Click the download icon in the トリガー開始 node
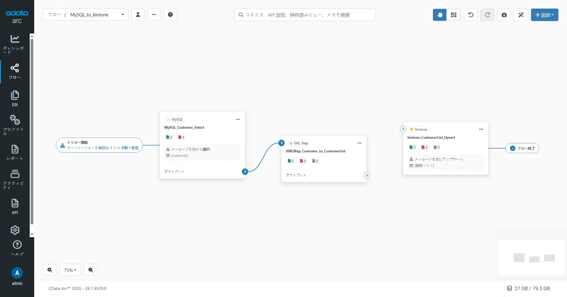This screenshot has width=567, height=297. [x=63, y=145]
